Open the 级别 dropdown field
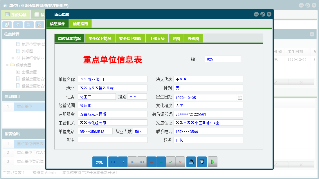The height and width of the screenshot is (179, 319). pos(137,96)
